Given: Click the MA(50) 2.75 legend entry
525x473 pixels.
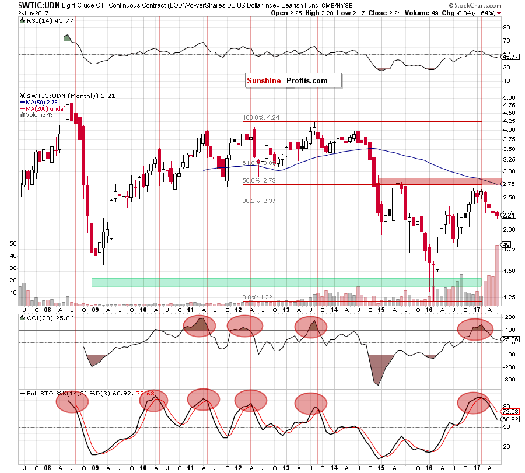Looking at the screenshot, I should [x=38, y=103].
